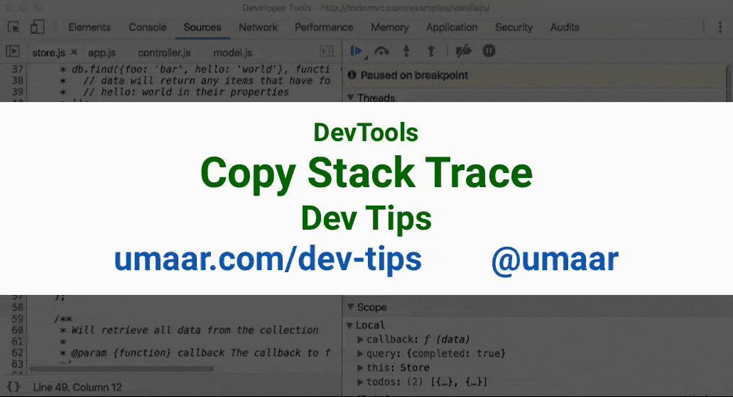Expand the query: {completed: true} entry
Screen dimensions: 733x397
(x=360, y=353)
